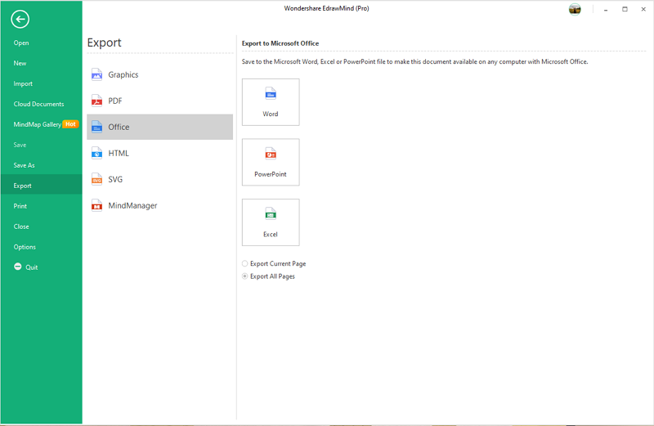Click the back arrow circle icon
Viewport: 654px width, 426px height.
point(20,19)
